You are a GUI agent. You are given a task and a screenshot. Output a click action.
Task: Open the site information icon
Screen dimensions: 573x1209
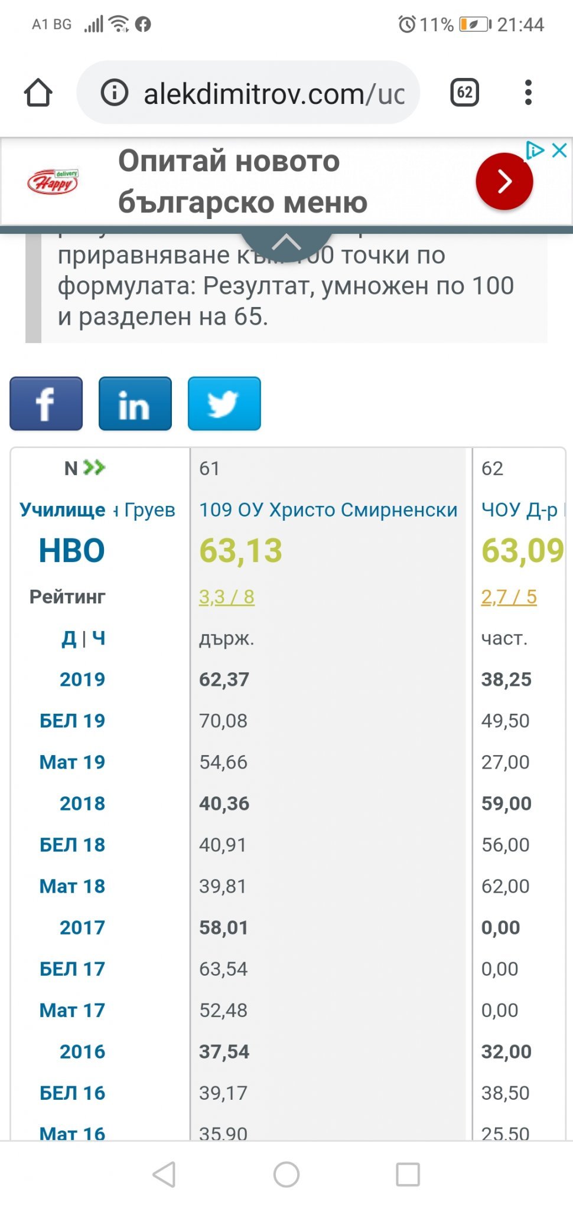tap(114, 93)
